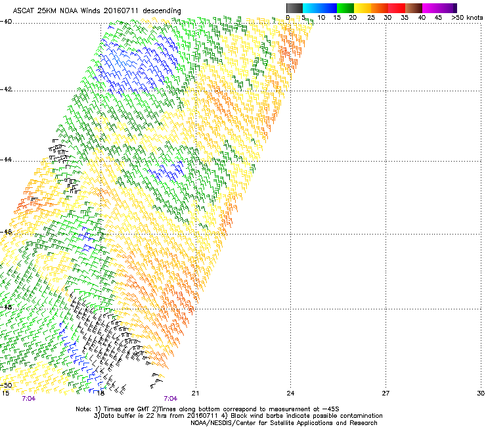This screenshot has height=427, width=486.
Task: Click the legend scale value '35'
Action: pyautogui.click(x=405, y=18)
